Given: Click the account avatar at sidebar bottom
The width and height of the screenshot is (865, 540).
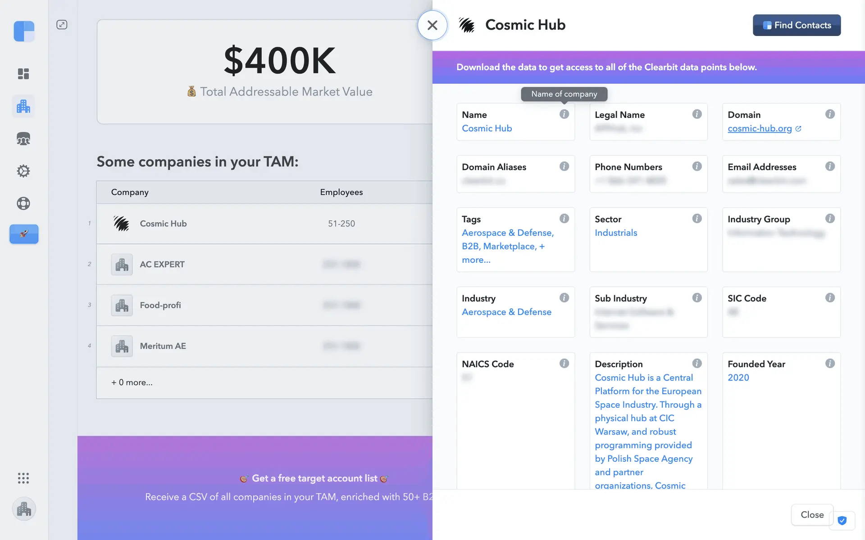Looking at the screenshot, I should (x=24, y=509).
